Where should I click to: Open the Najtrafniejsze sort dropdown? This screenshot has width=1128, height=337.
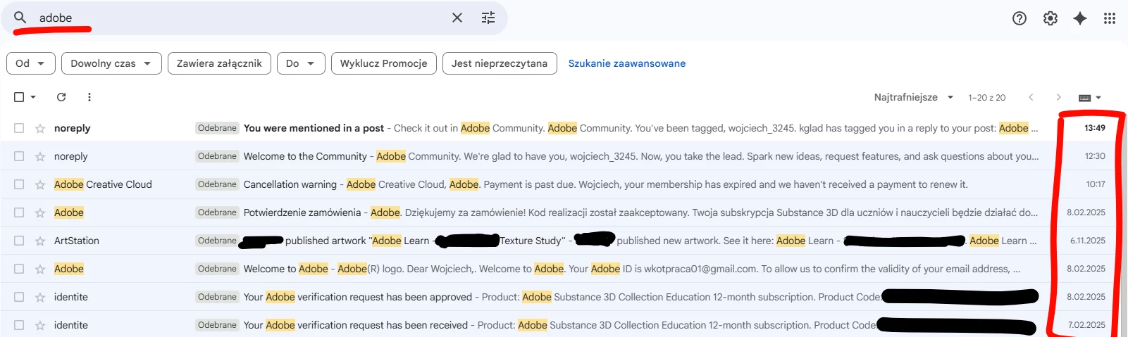pos(914,97)
